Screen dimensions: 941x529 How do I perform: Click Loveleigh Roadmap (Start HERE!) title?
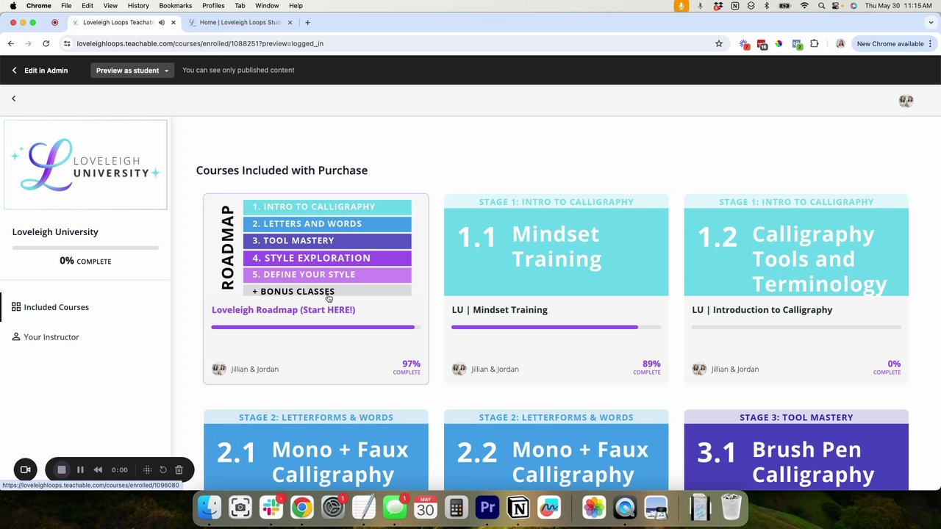(x=283, y=310)
